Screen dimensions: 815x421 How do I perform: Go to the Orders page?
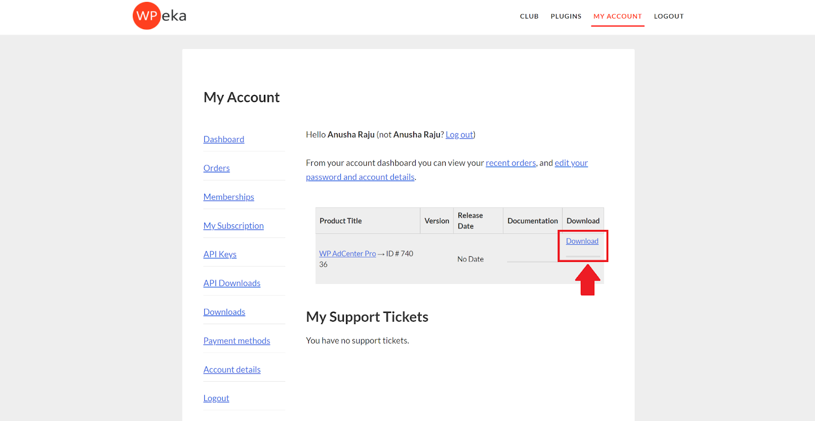[216, 168]
